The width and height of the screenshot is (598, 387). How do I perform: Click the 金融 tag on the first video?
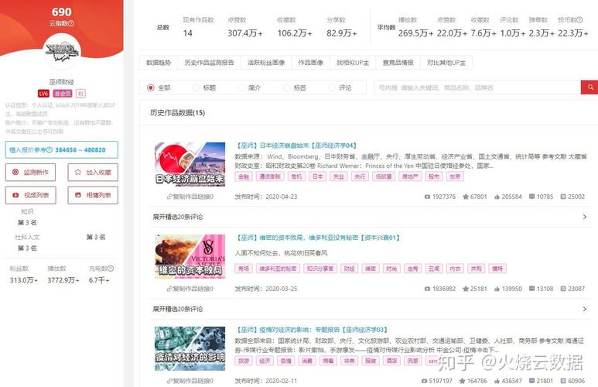click(244, 176)
